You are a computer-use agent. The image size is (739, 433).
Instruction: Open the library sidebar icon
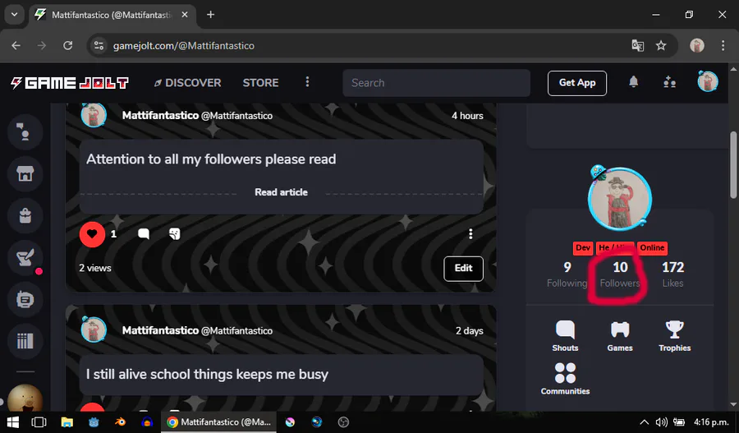coord(25,341)
